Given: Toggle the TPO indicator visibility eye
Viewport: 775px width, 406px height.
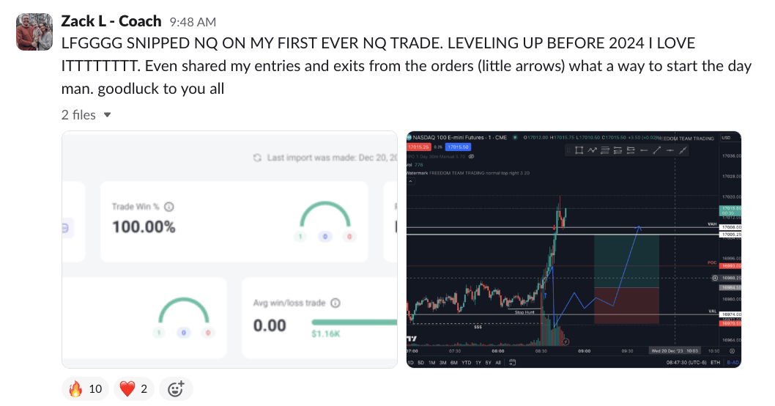Looking at the screenshot, I should 471,156.
